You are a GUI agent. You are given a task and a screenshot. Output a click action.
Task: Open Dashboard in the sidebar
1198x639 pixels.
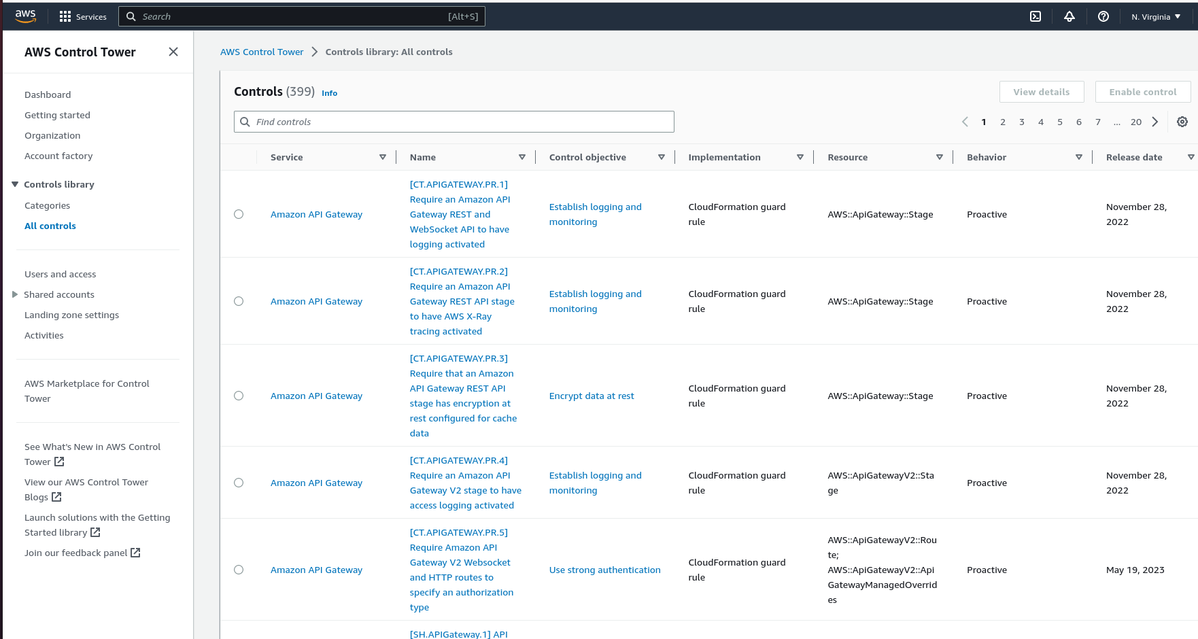coord(48,94)
